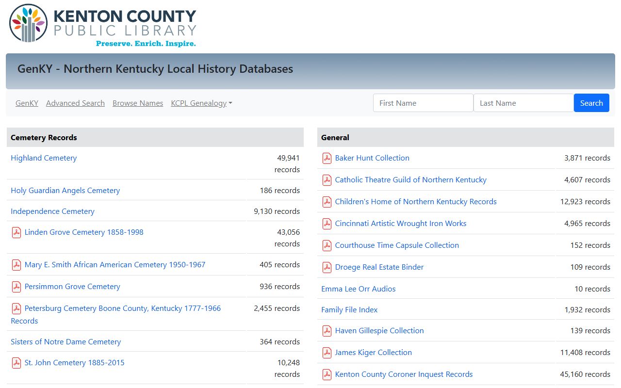621x388 pixels.
Task: Click PDF icon beside St. John Cemetery
Action: click(x=16, y=363)
